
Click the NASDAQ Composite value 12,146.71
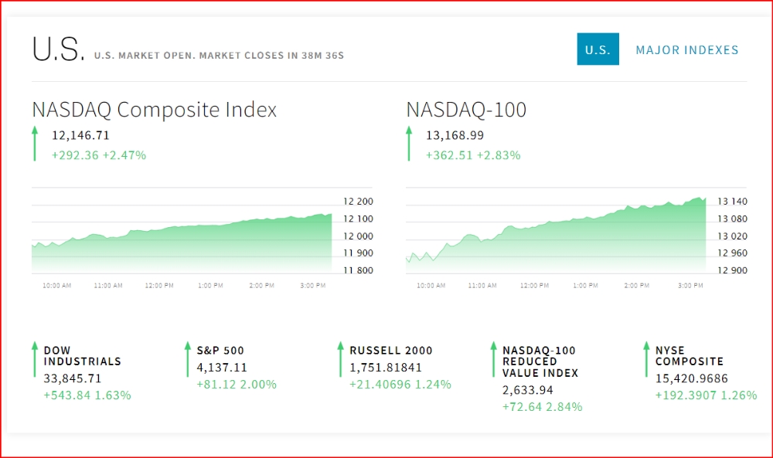pyautogui.click(x=80, y=136)
